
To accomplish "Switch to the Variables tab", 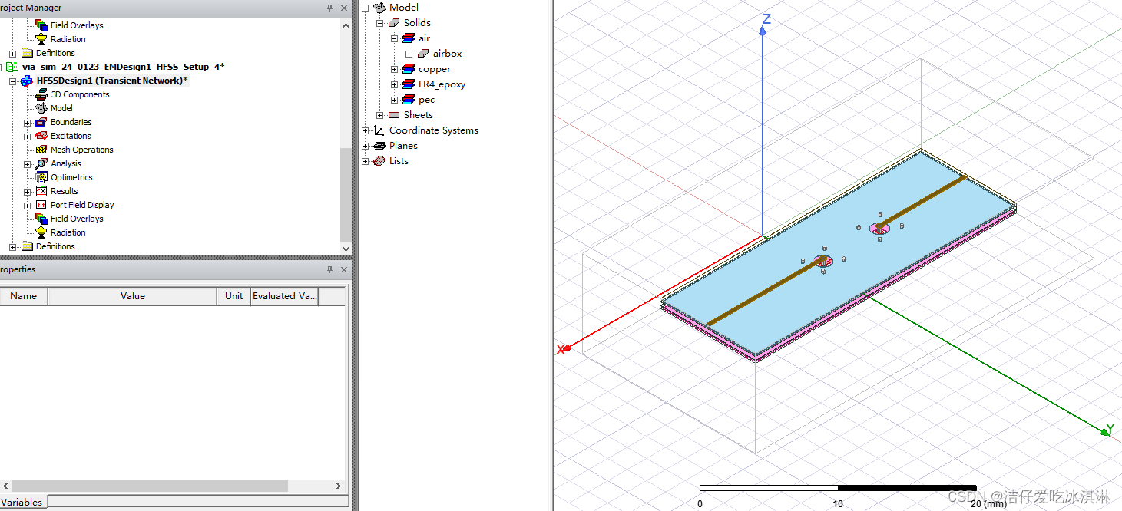I will pos(22,502).
